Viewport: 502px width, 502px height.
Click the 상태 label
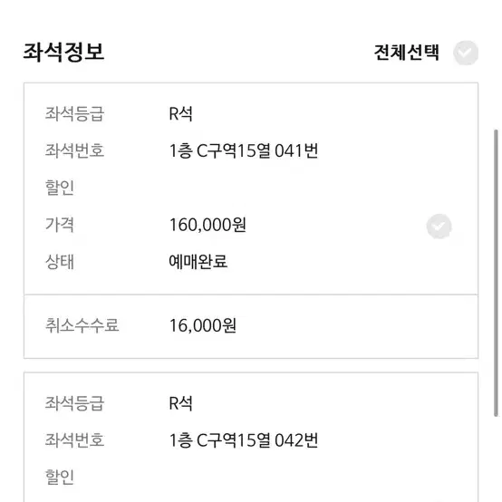60,262
